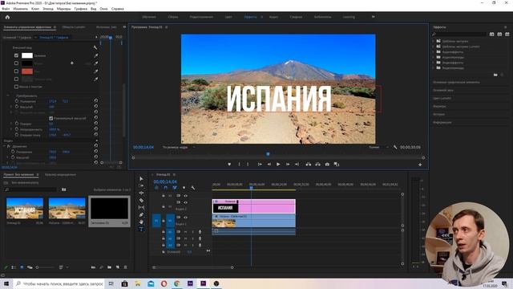Open the Окно menu
This screenshot has width=513, height=289.
pos(103,9)
